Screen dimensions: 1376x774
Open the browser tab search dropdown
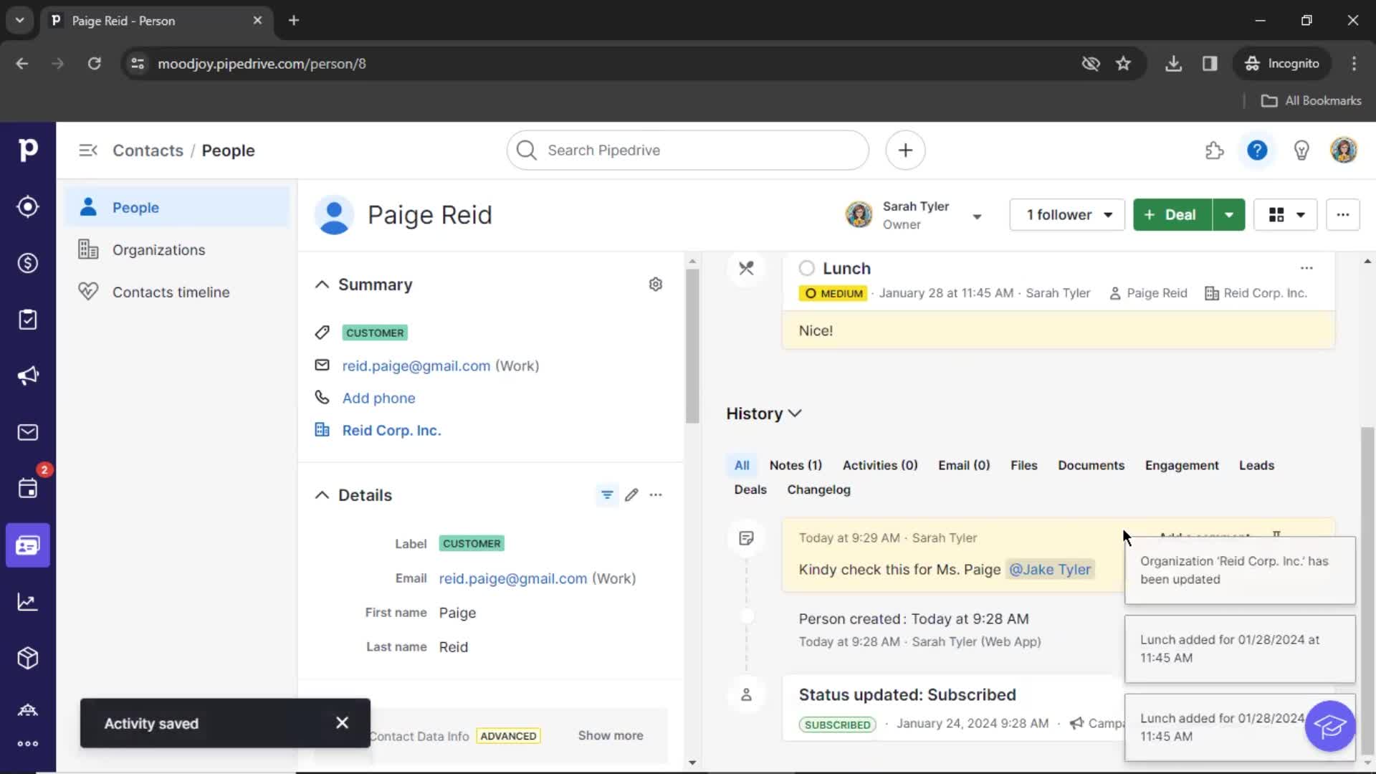coord(20,20)
